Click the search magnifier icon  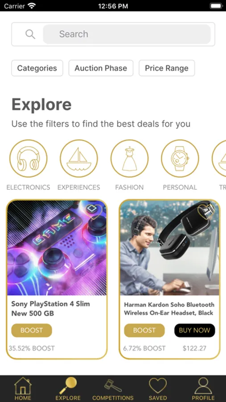coord(30,34)
